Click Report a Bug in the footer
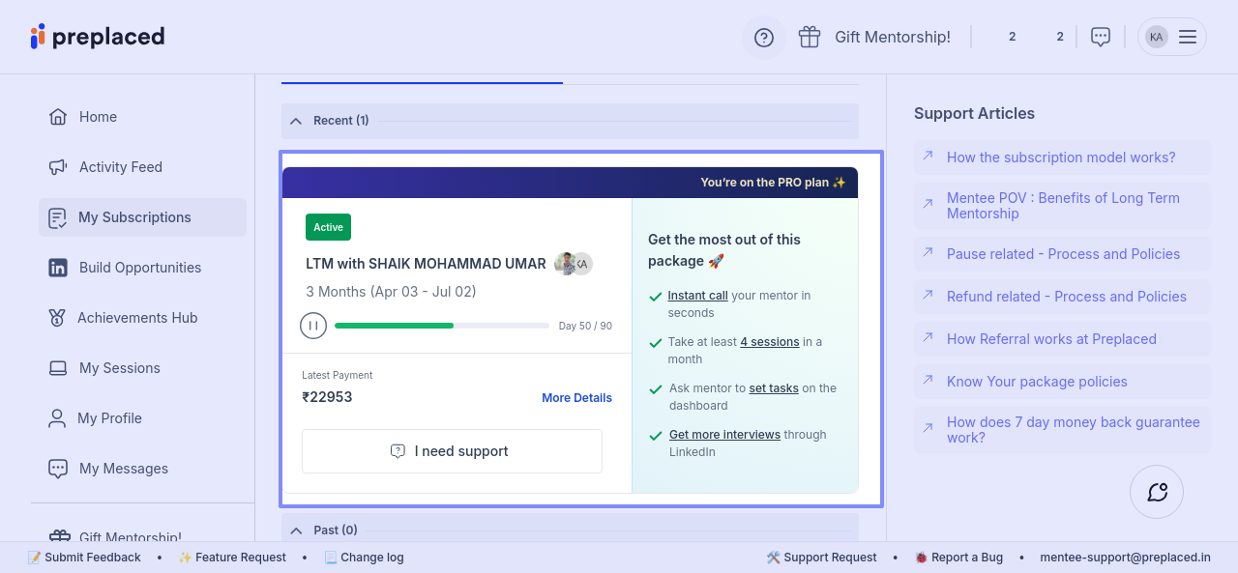 (958, 558)
